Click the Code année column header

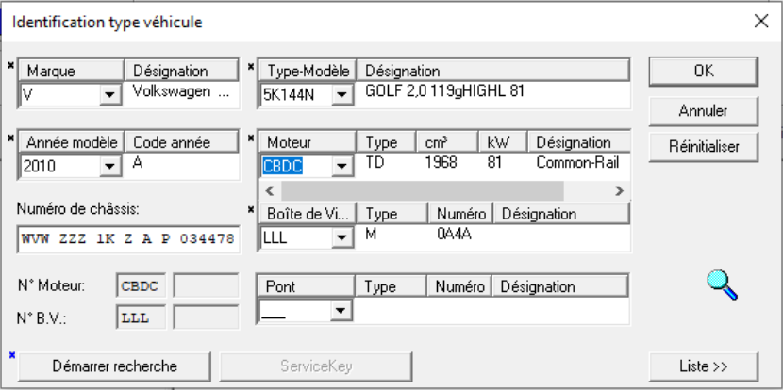click(181, 142)
